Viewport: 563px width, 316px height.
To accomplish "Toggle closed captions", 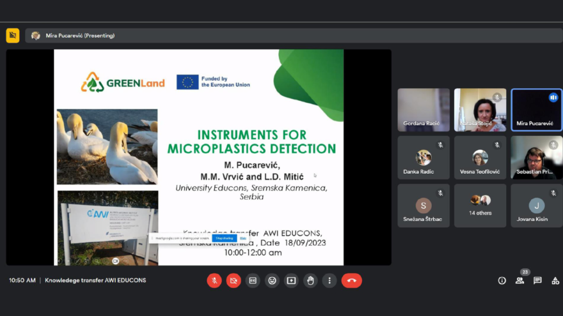I will click(253, 280).
